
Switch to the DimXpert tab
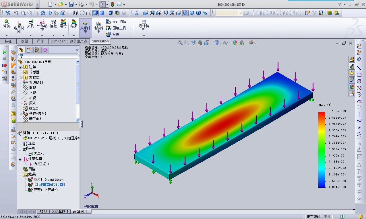pos(58,41)
